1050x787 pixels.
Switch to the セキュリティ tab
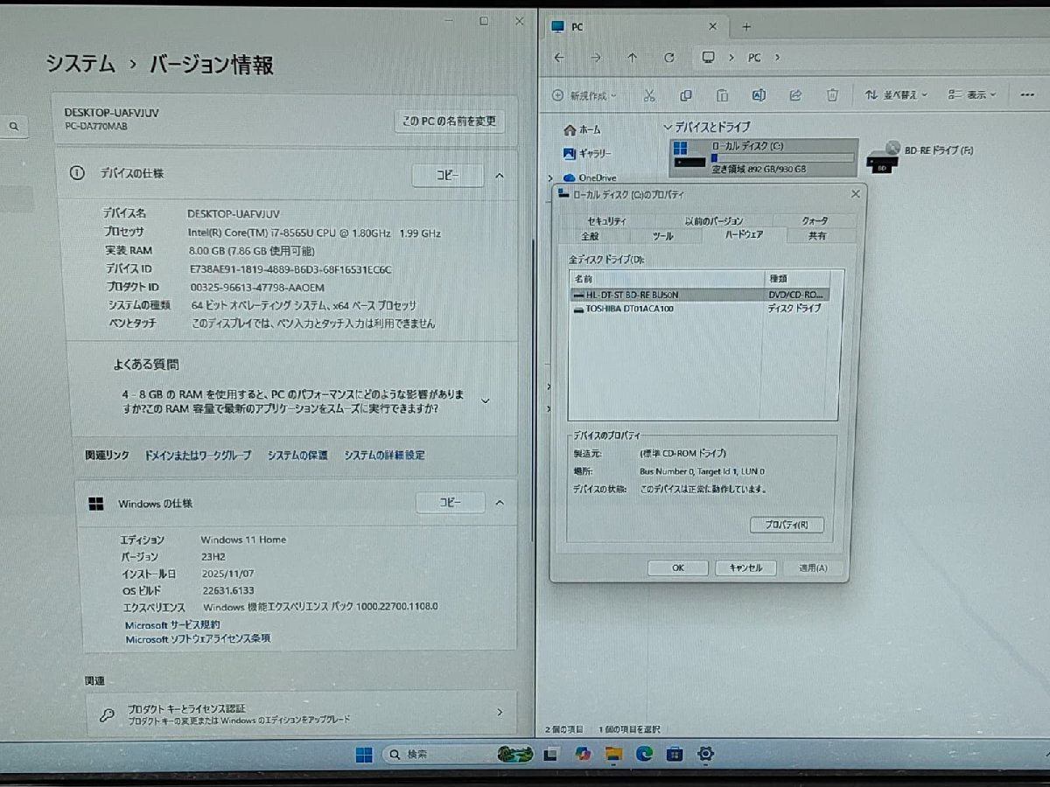[x=605, y=220]
